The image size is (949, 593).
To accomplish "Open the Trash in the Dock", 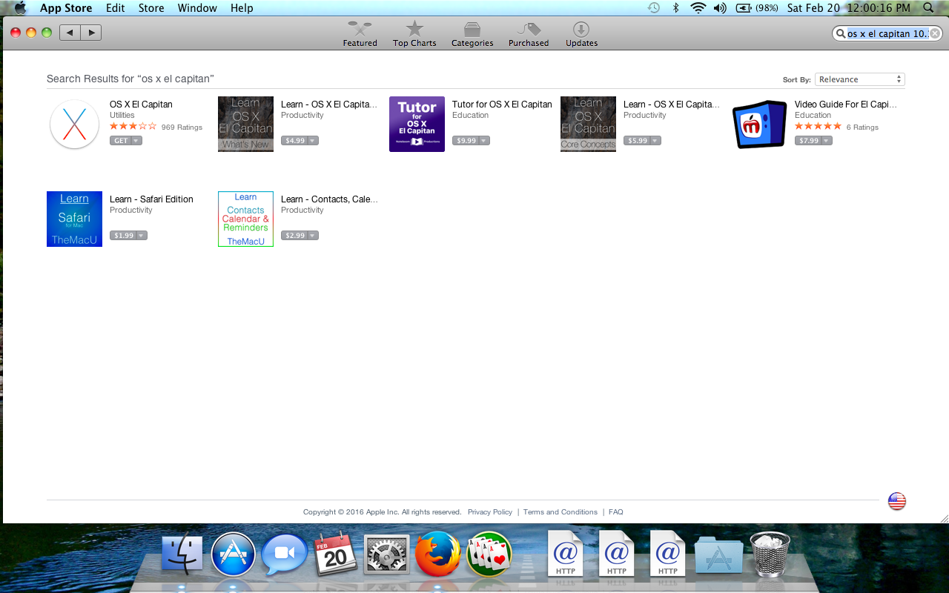I will pyautogui.click(x=770, y=554).
